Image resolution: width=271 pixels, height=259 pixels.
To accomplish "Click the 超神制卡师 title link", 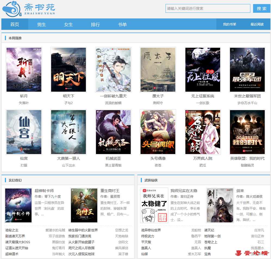I will (44, 191).
